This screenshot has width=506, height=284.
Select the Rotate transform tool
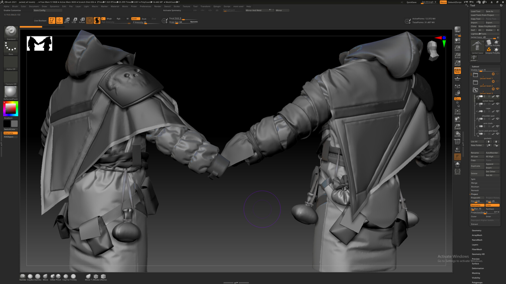click(x=82, y=20)
